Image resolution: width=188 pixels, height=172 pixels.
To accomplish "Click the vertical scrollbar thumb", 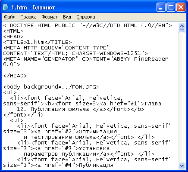I will point(182,31).
